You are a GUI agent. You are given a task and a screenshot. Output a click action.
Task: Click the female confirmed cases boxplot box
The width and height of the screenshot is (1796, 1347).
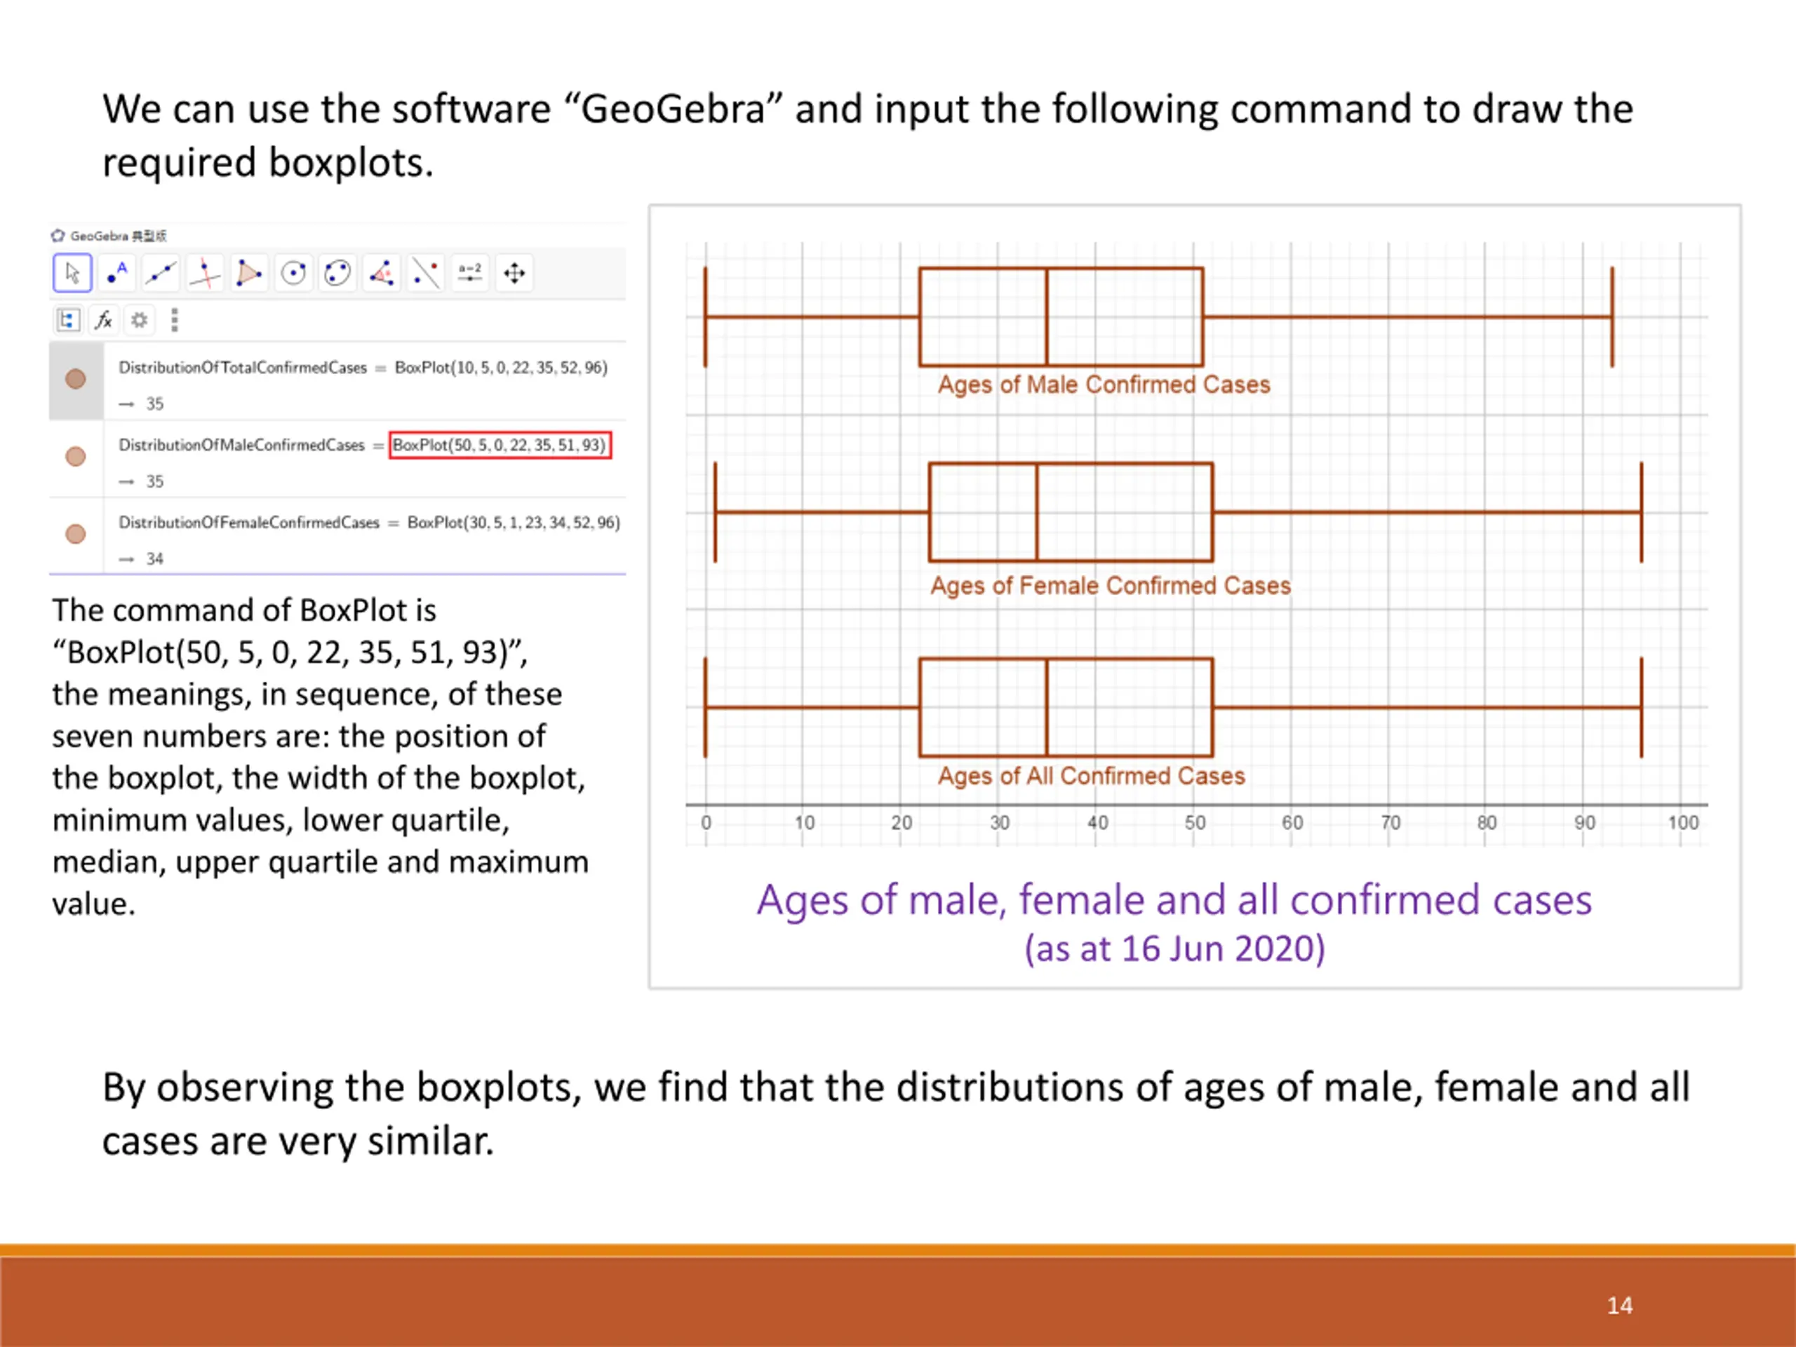[x=1070, y=512]
